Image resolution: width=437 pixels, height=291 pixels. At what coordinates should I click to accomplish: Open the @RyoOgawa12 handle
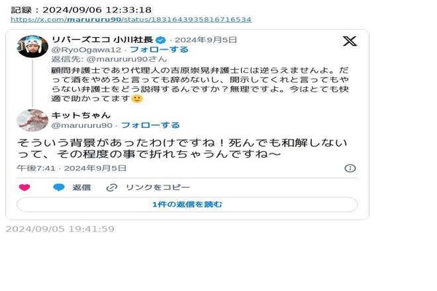[x=87, y=50]
